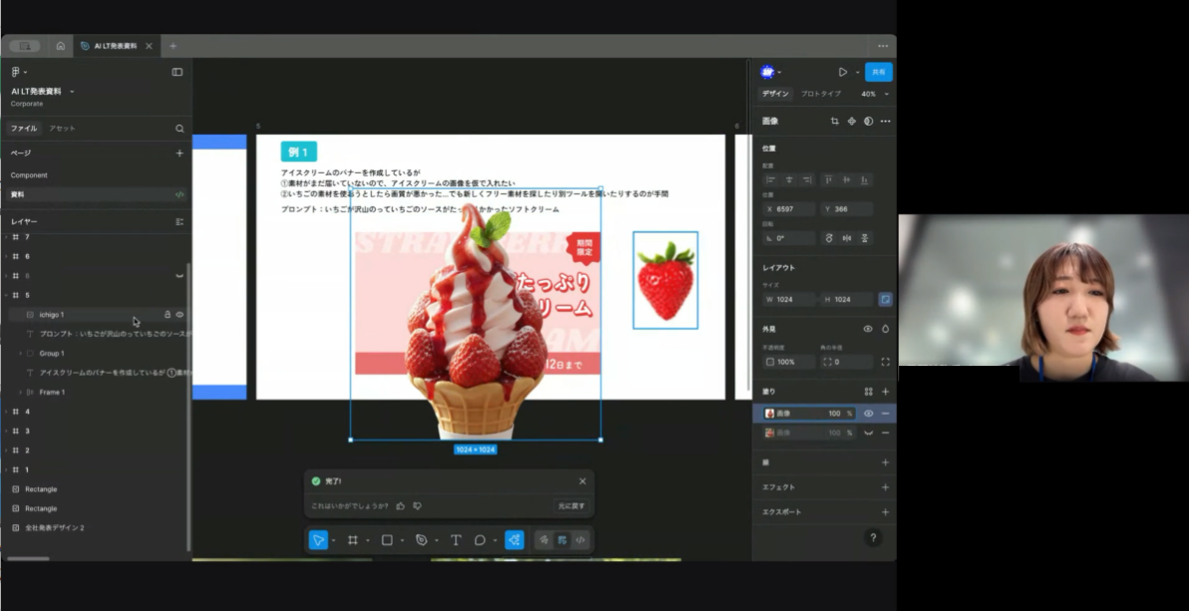
Task: Open the Actions AI tool
Action: (514, 540)
